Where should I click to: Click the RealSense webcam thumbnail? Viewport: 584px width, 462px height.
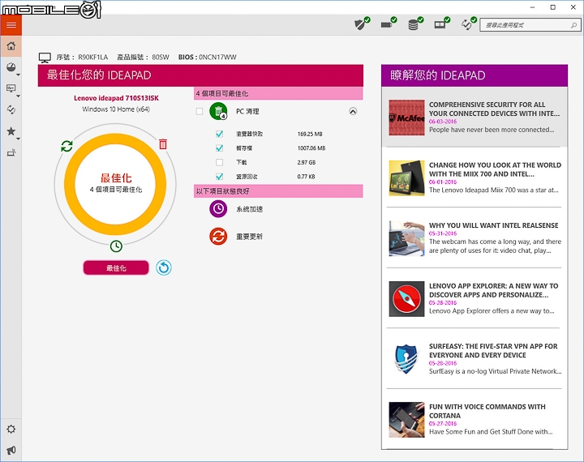406,238
